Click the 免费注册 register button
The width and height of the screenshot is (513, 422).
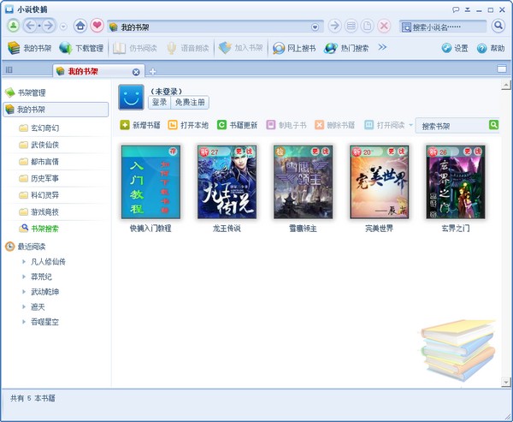[190, 102]
